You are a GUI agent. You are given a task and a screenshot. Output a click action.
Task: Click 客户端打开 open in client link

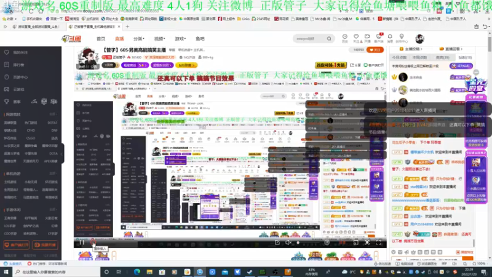click(x=374, y=65)
